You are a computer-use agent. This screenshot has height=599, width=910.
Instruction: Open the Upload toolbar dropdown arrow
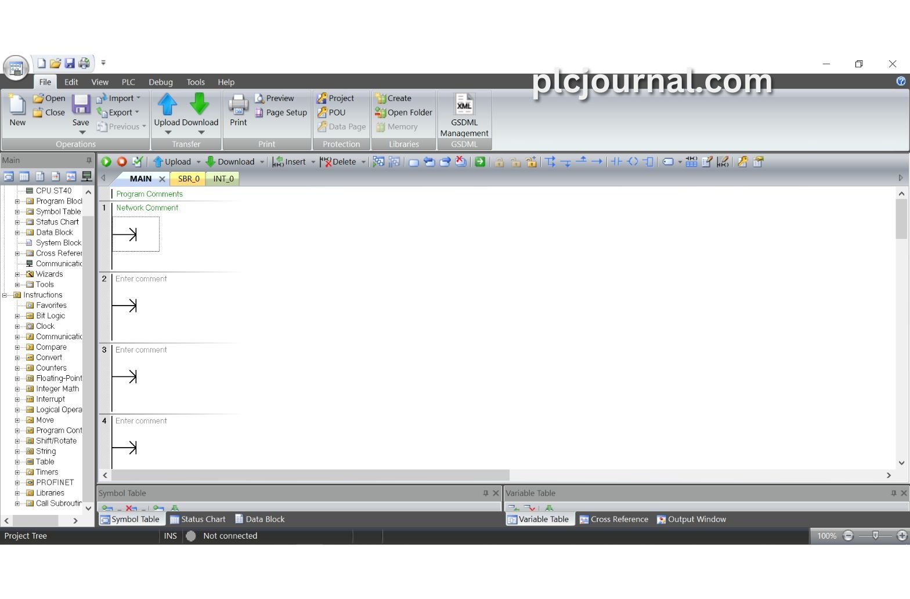[x=198, y=162]
